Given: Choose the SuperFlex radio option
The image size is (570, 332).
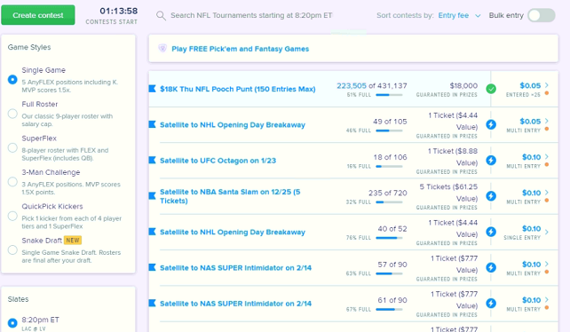Looking at the screenshot, I should pos(12,148).
